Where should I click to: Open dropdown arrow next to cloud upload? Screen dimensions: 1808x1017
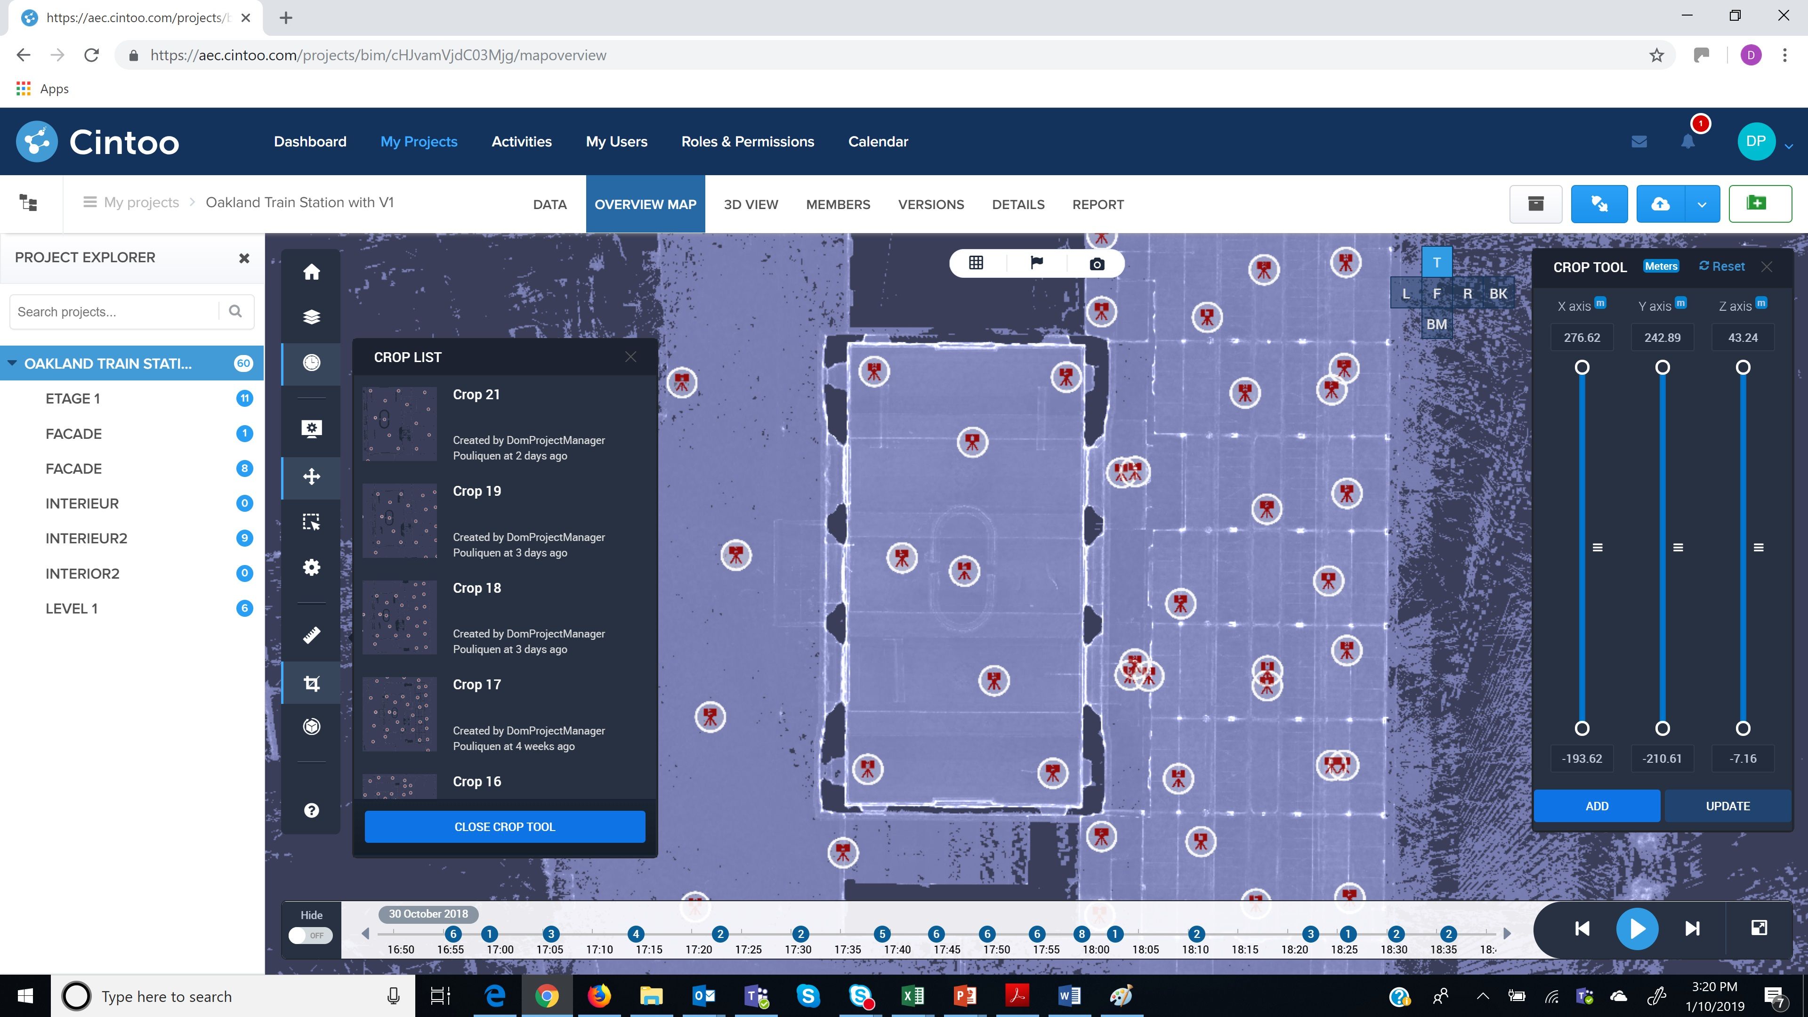(x=1701, y=204)
